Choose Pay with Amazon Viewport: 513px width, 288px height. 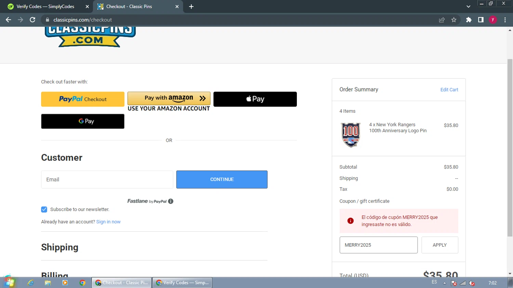pyautogui.click(x=169, y=98)
